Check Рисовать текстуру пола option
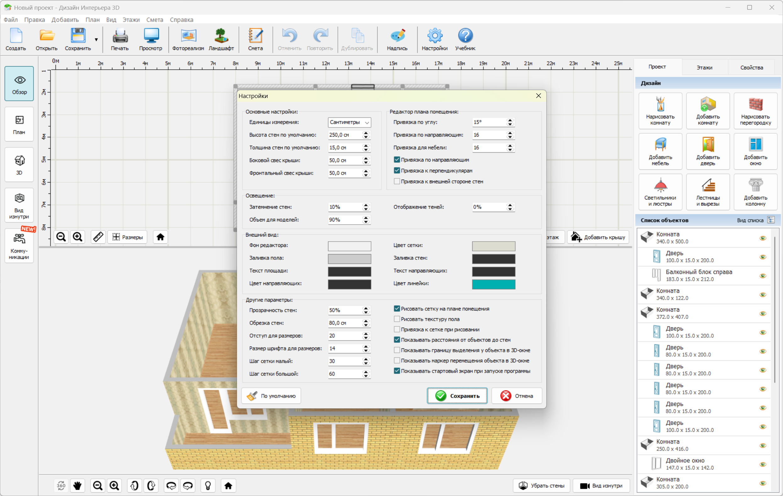Viewport: 783px width, 496px height. tap(397, 319)
